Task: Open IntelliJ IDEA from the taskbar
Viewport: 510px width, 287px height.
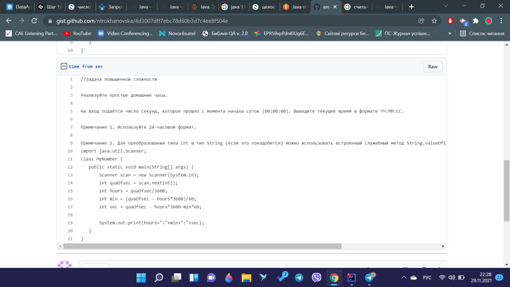Action: pos(351,277)
